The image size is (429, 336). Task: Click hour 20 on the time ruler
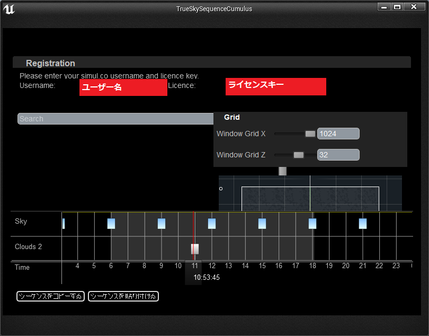coord(345,266)
